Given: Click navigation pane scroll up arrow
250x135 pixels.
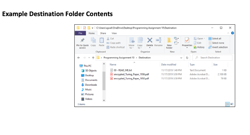Looking at the screenshot, I should point(104,64).
